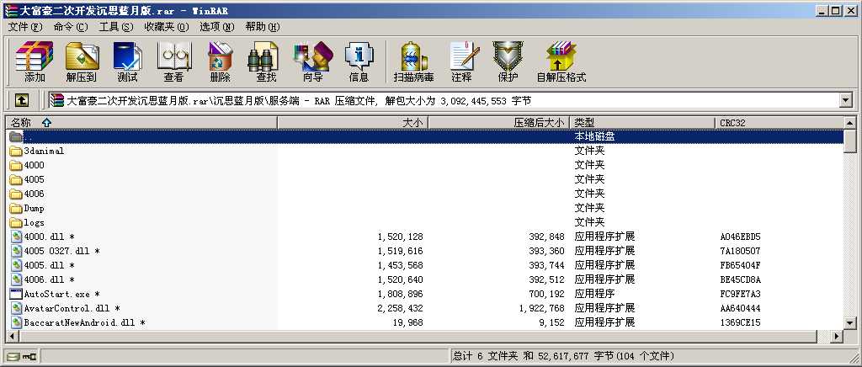
Task: Click CRC32 value FC9FE7A3
Action: [x=740, y=294]
